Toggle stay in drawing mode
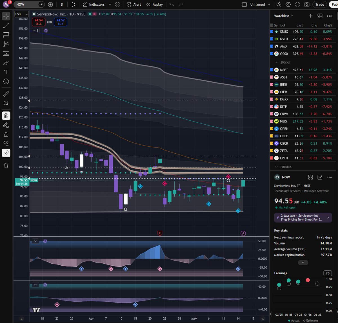This screenshot has height=323, width=338. [x=6, y=125]
